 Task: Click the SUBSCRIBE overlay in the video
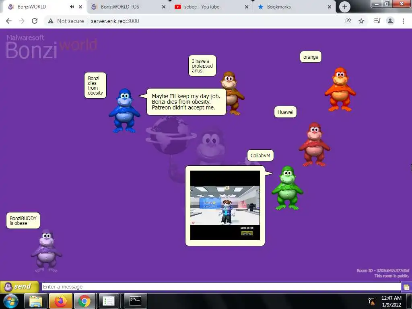click(x=247, y=228)
